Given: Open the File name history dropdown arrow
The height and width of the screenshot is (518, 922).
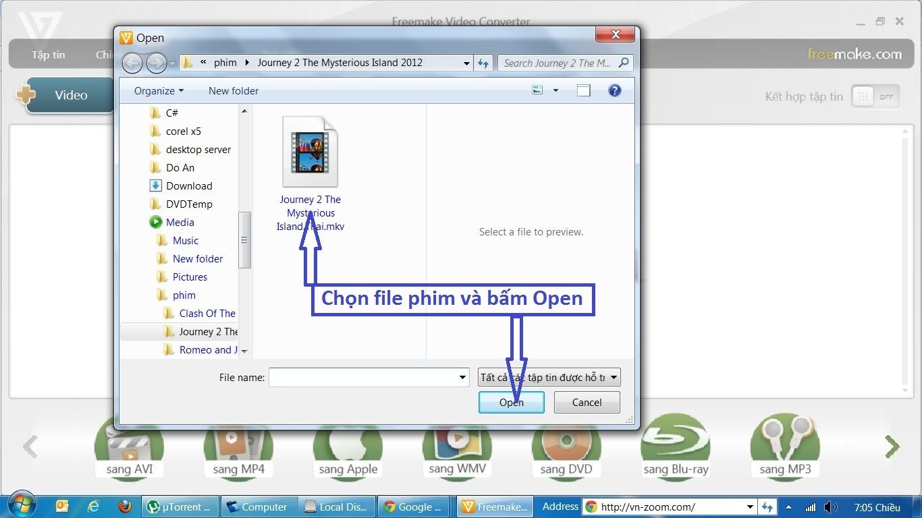Looking at the screenshot, I should 462,378.
